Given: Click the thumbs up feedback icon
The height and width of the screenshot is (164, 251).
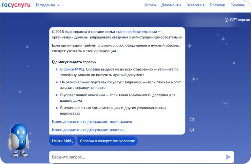Looking at the screenshot, I should [x=192, y=119].
